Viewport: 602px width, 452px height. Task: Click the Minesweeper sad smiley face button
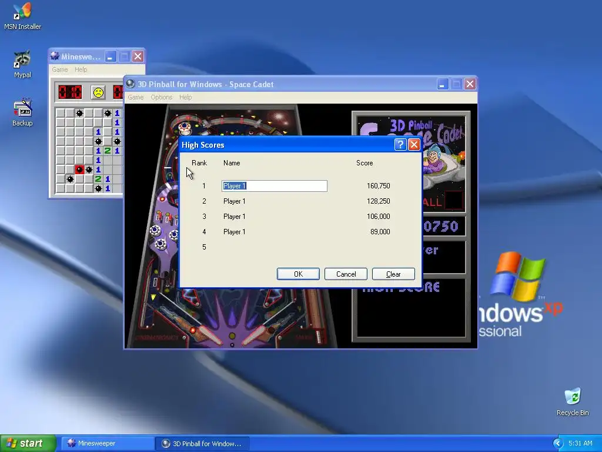click(98, 92)
